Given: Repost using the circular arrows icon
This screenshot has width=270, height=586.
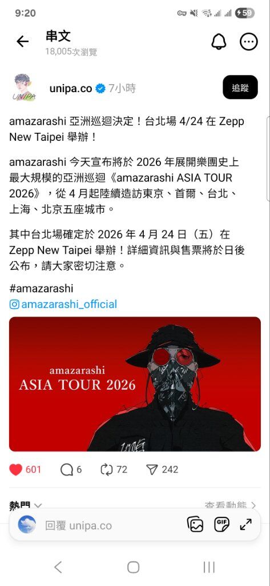Looking at the screenshot, I should click(x=107, y=469).
